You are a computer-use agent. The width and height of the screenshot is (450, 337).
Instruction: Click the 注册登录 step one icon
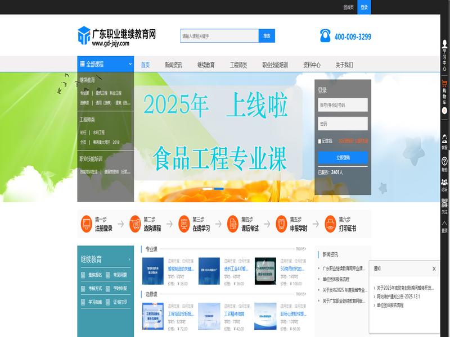86,224
